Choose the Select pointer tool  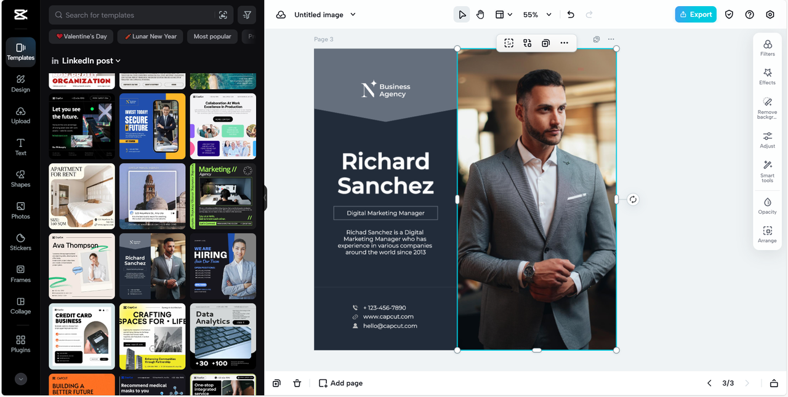coord(462,15)
